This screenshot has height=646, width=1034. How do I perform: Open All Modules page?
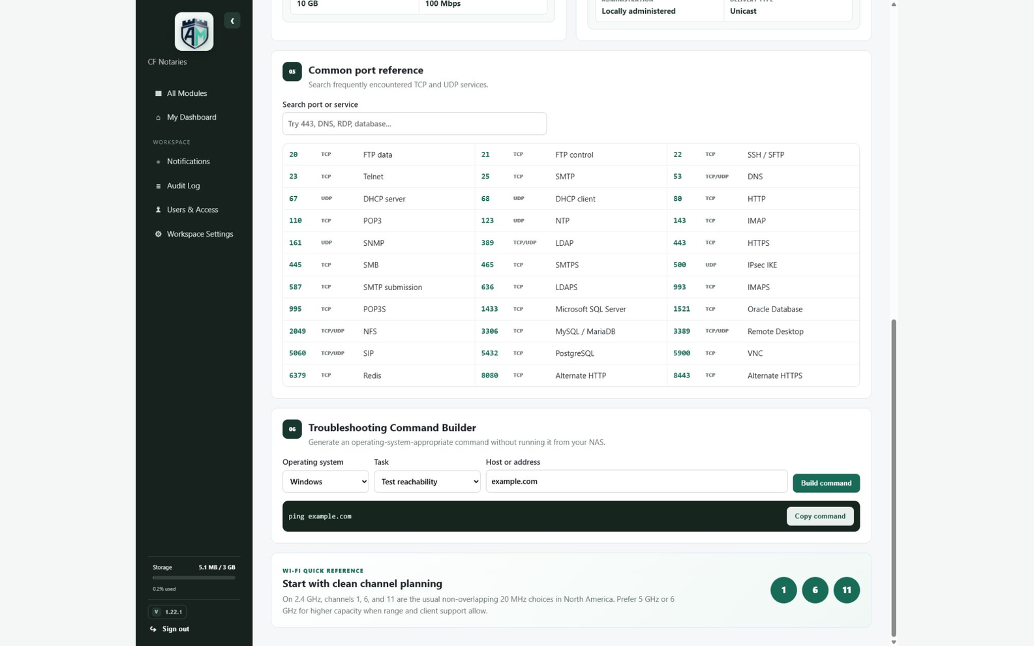pyautogui.click(x=194, y=93)
